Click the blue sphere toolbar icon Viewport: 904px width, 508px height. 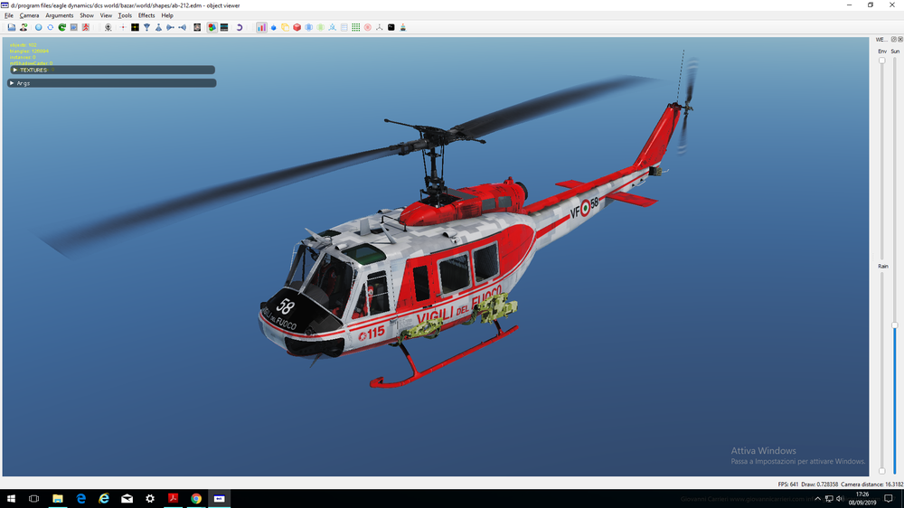[x=39, y=27]
